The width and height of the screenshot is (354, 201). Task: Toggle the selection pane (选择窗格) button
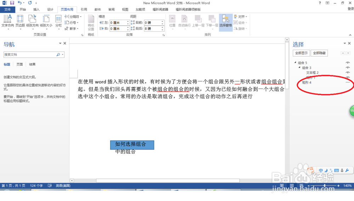225,22
